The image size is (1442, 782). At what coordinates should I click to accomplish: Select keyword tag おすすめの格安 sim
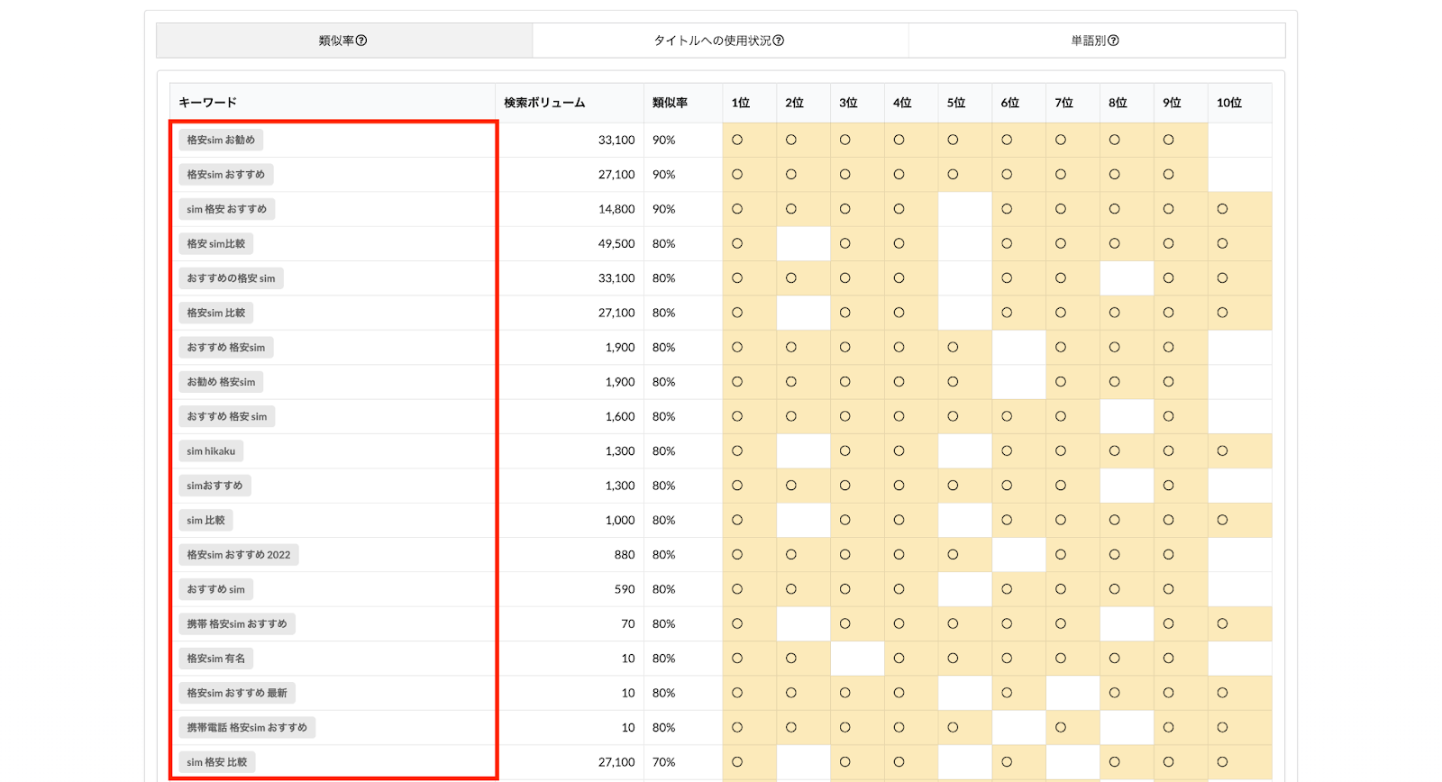click(231, 278)
